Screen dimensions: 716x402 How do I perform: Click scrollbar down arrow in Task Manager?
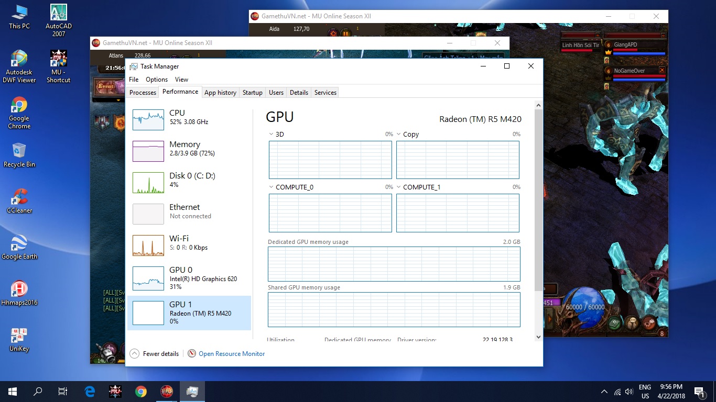coord(538,338)
